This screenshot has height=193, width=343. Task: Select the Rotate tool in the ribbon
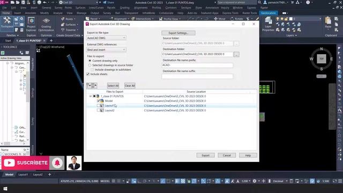point(237,19)
